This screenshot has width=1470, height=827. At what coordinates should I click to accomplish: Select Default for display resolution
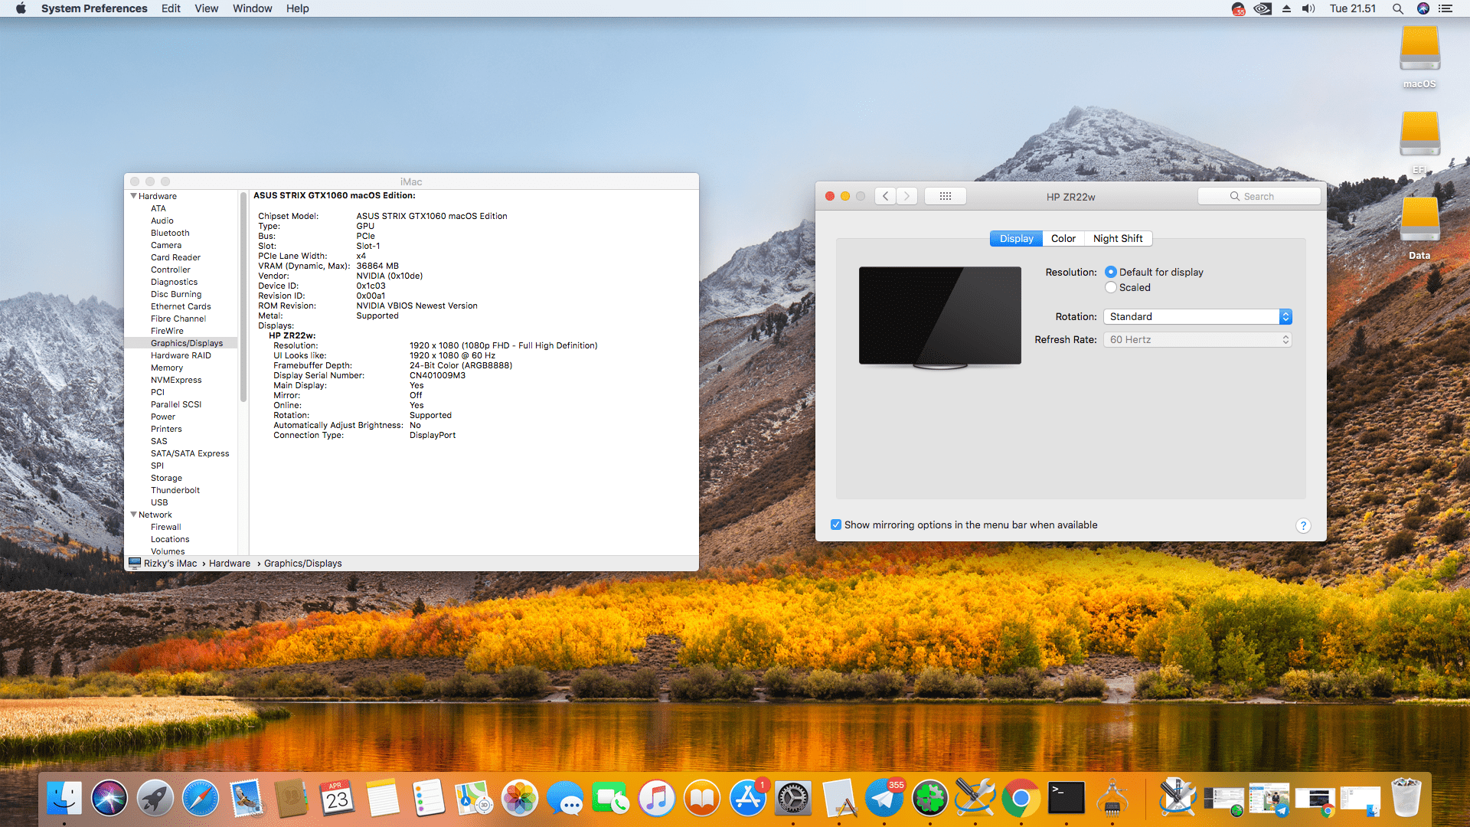point(1111,273)
